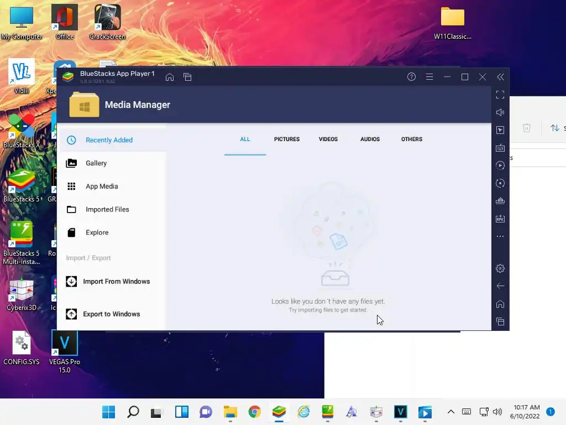Open the BlueStacks hamburger menu

click(x=429, y=76)
